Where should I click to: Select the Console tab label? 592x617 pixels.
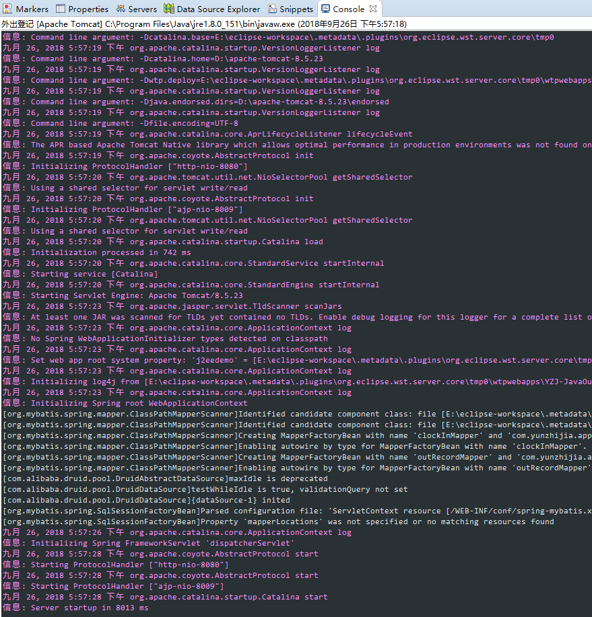coord(348,9)
